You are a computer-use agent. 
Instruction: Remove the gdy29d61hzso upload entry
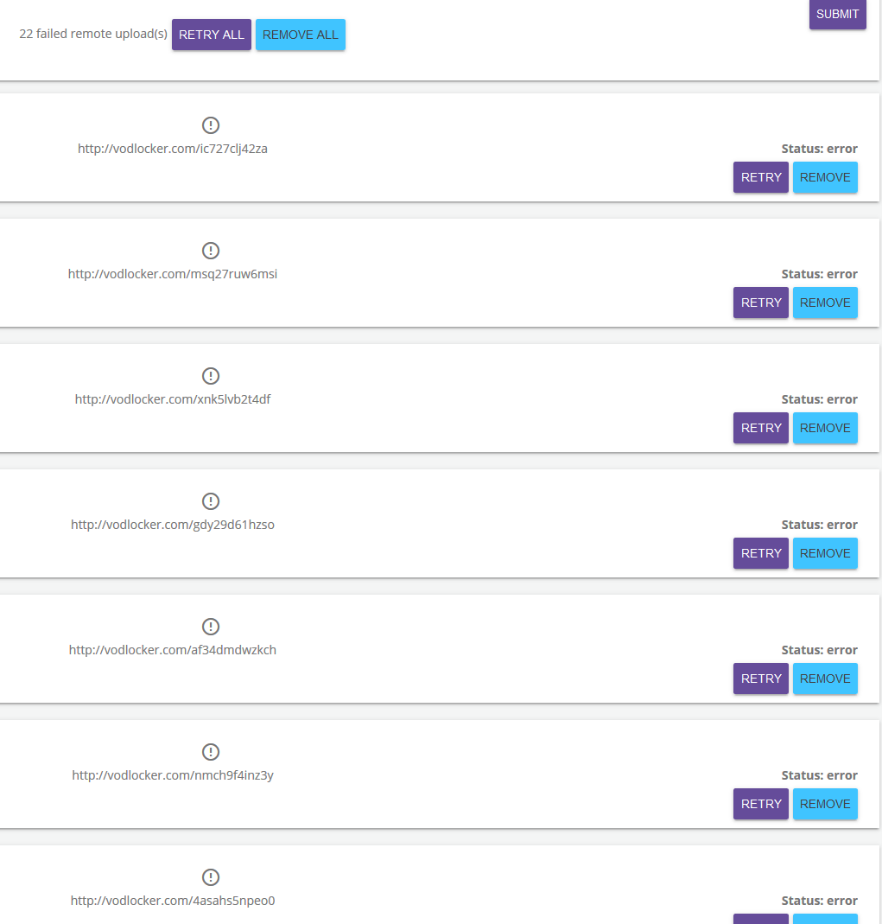[x=825, y=553]
